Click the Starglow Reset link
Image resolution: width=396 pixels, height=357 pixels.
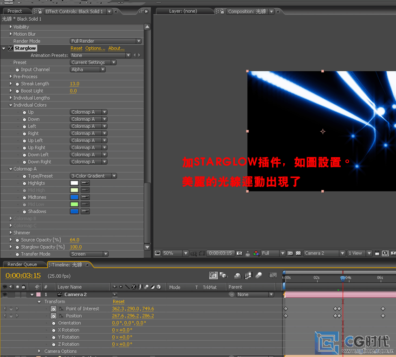[x=77, y=48]
